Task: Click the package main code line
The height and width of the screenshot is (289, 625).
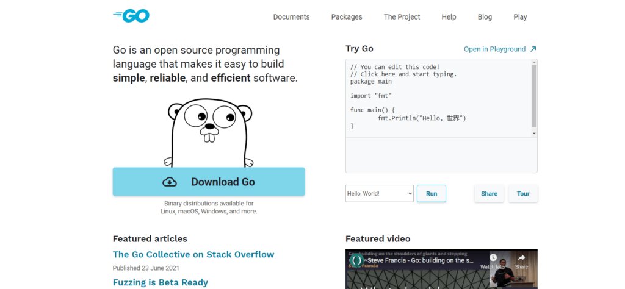Action: [371, 81]
